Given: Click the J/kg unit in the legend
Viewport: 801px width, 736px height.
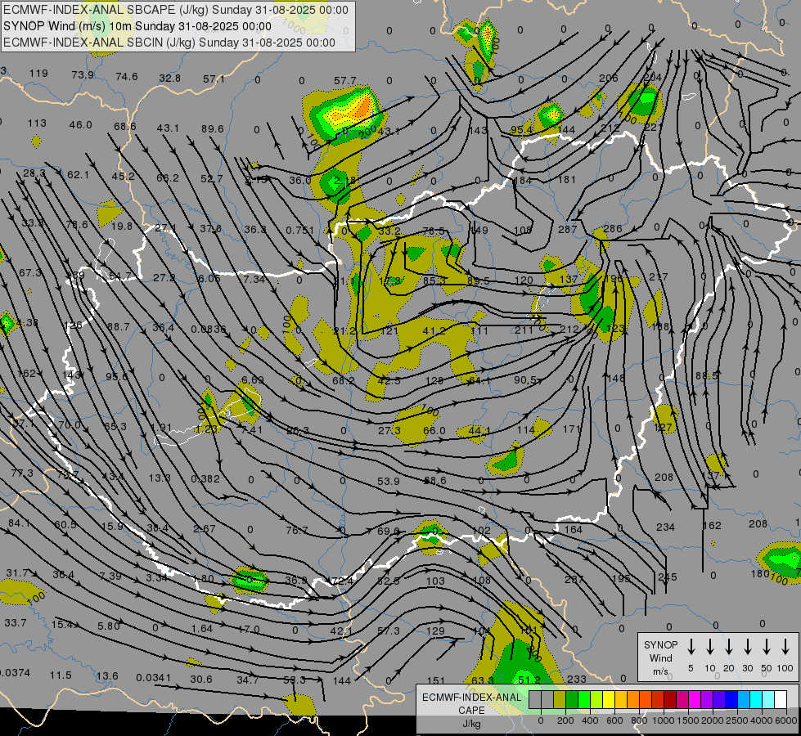Looking at the screenshot, I should click(x=471, y=724).
